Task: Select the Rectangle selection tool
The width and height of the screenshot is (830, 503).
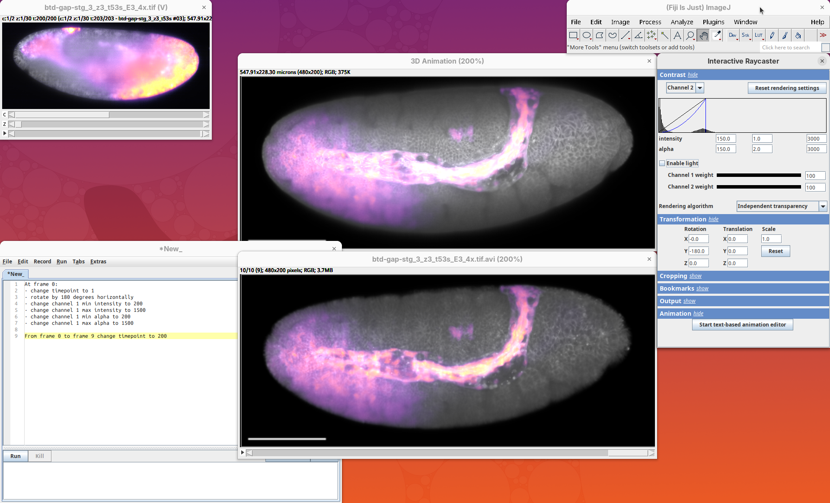Action: point(573,35)
